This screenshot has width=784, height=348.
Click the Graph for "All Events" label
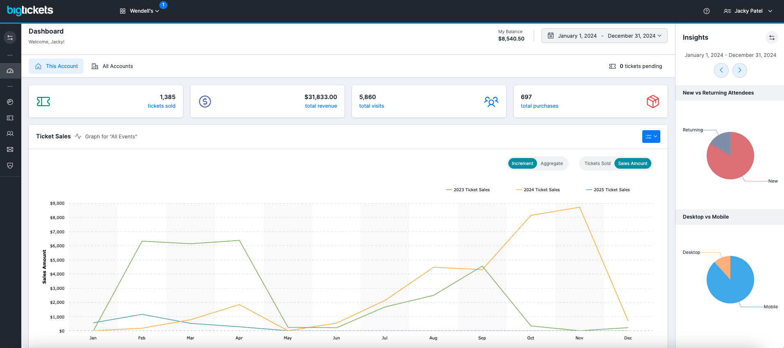coord(111,137)
